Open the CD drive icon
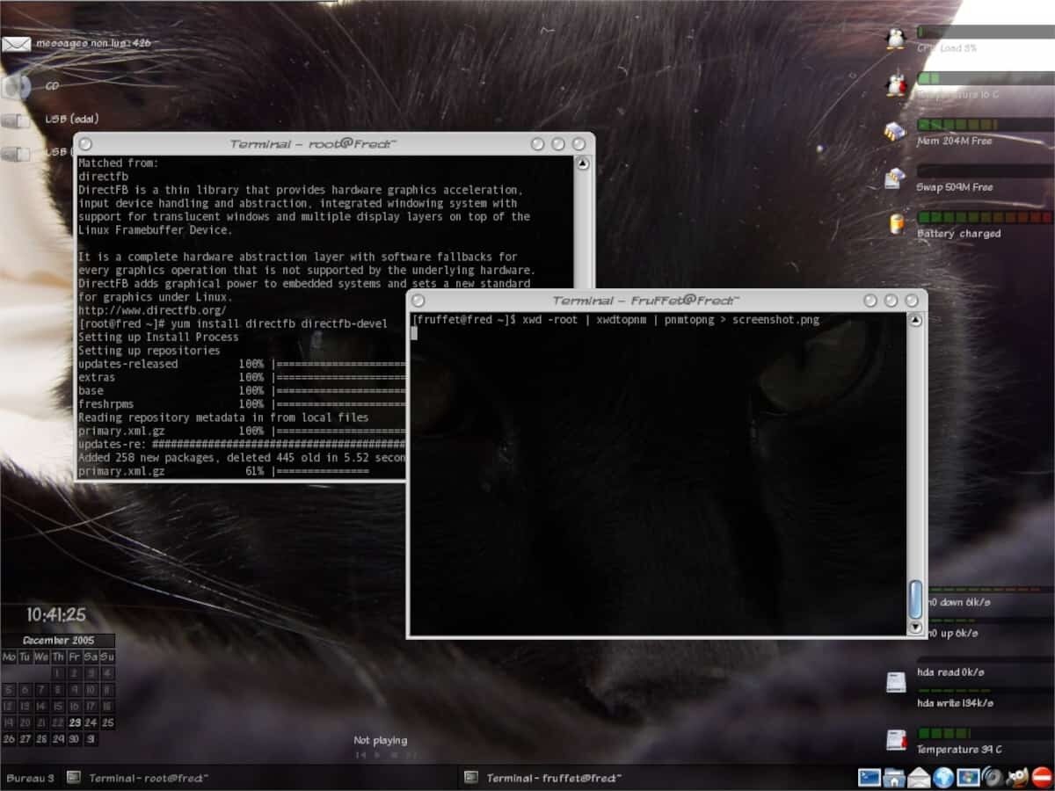 pyautogui.click(x=16, y=86)
